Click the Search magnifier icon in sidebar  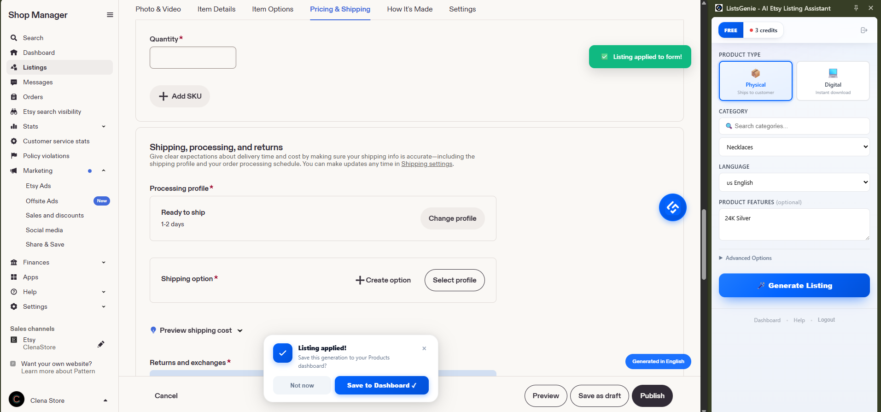(14, 38)
